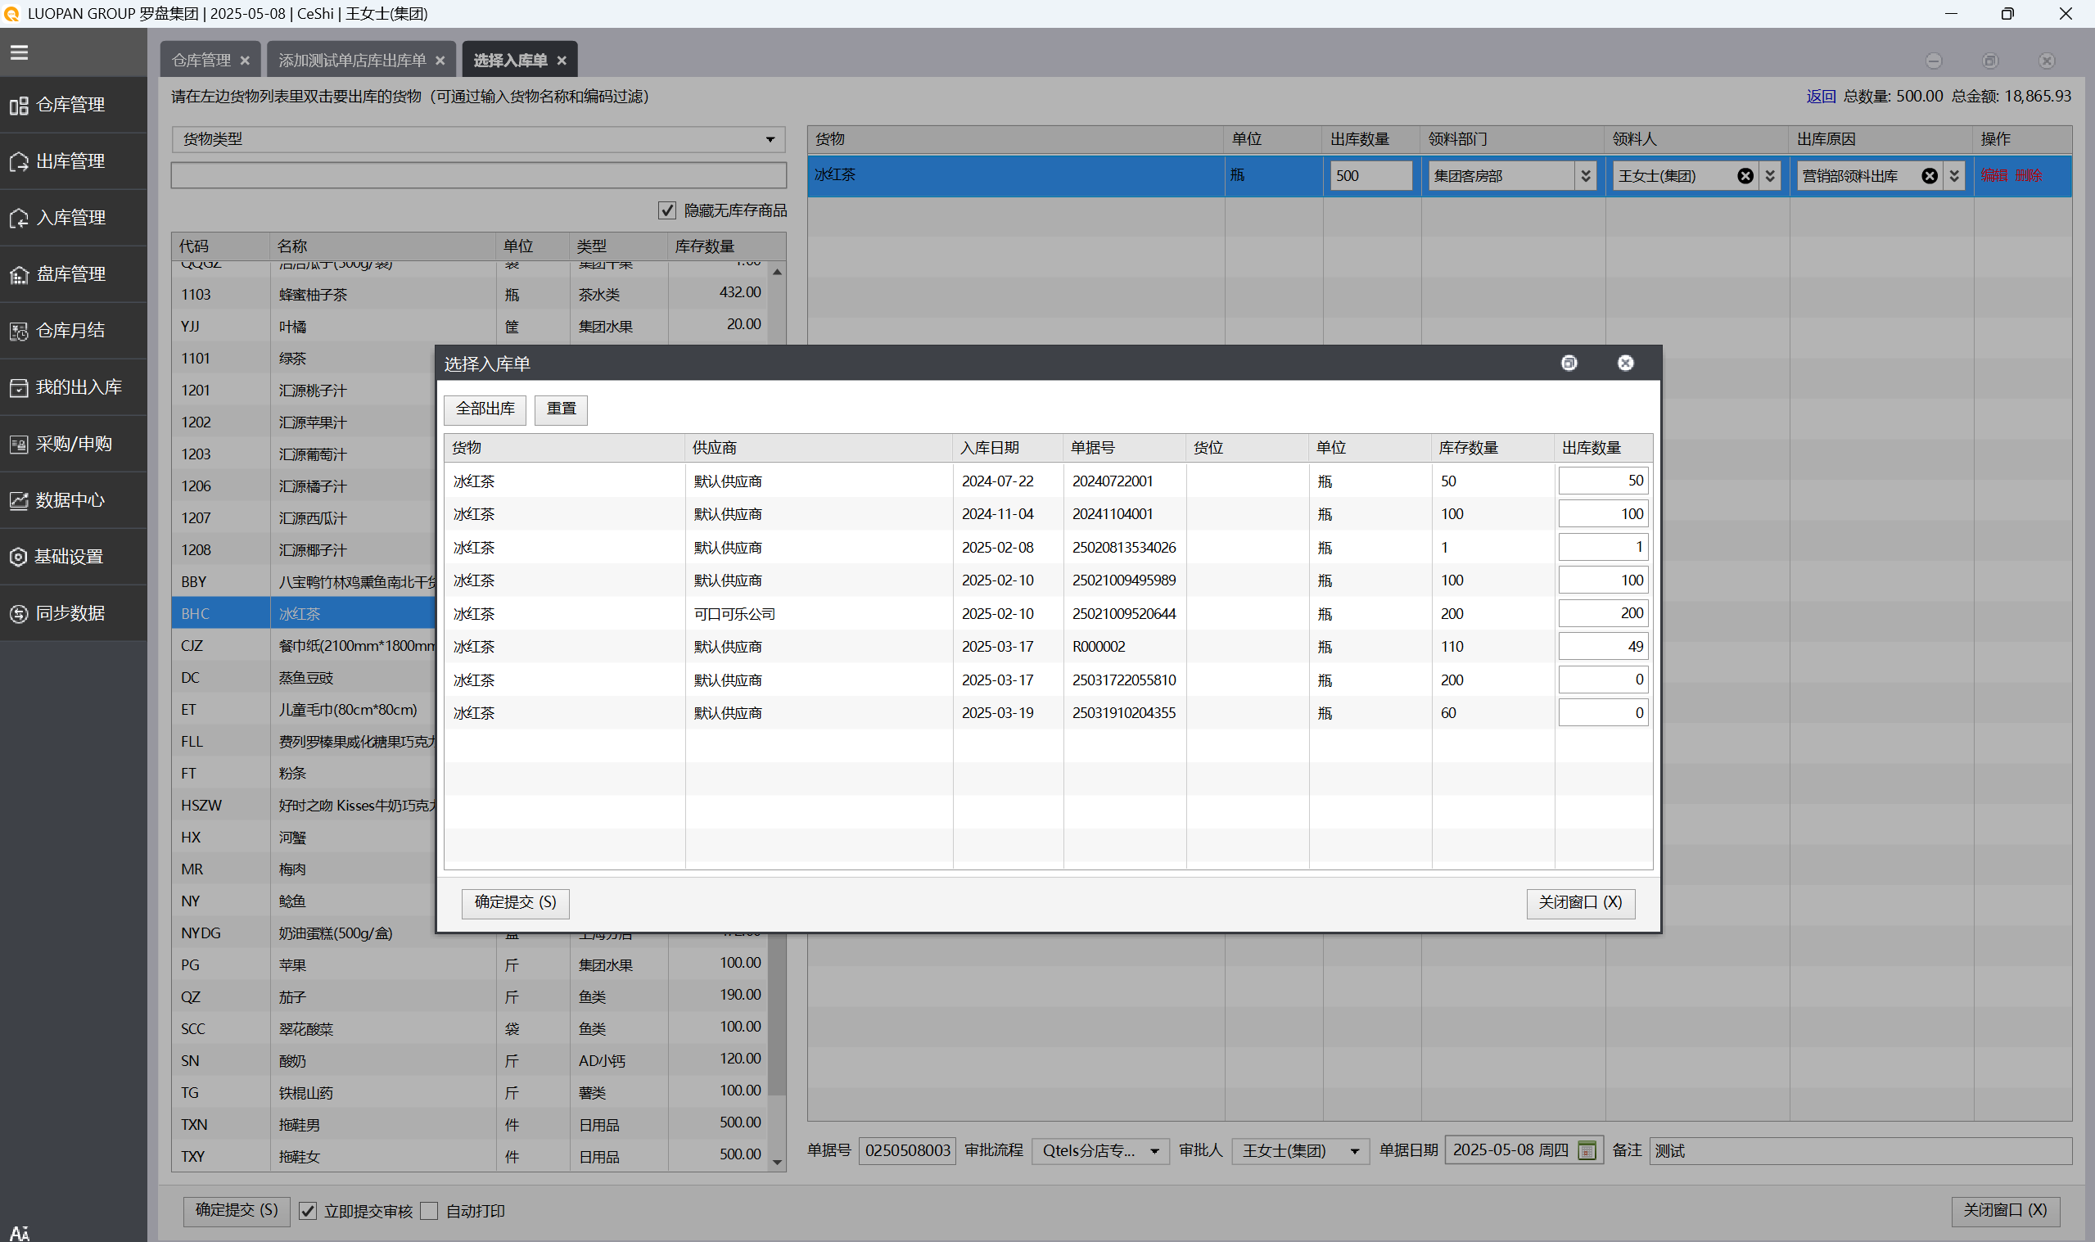
Task: Close the 添加测试单店库出库单 tab
Action: tap(440, 61)
